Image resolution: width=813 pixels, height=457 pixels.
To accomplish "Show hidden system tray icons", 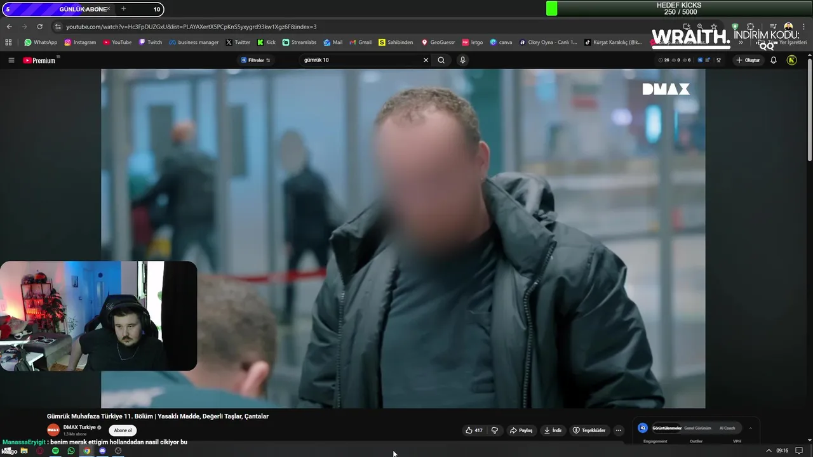I will pos(769,451).
